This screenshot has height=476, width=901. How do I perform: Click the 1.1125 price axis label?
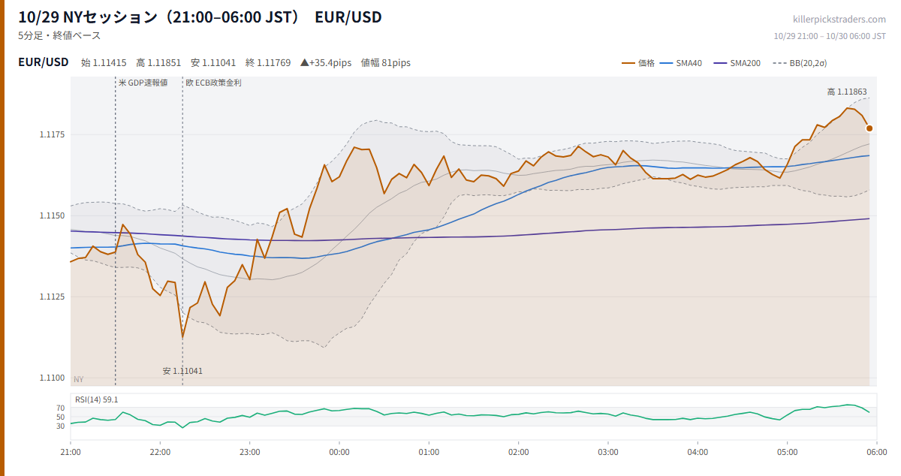point(53,297)
